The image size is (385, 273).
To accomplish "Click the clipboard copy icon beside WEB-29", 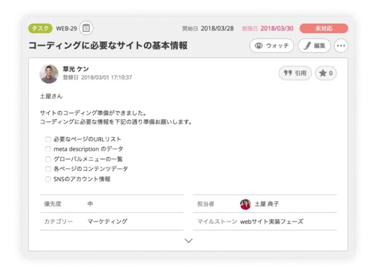I will point(86,28).
